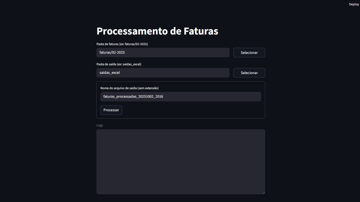Click the 'Processamento de Faturas' heading

[157, 31]
